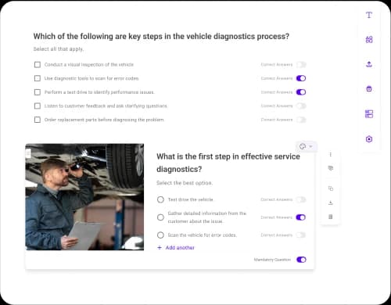Enable Correct Answers for order replacement parts
Screen dimensions: 391x305
pyautogui.click(x=301, y=120)
